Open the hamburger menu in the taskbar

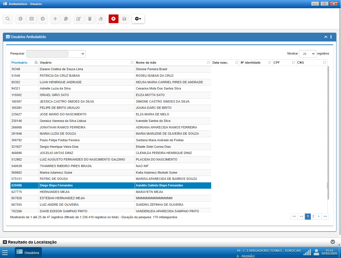5,253
